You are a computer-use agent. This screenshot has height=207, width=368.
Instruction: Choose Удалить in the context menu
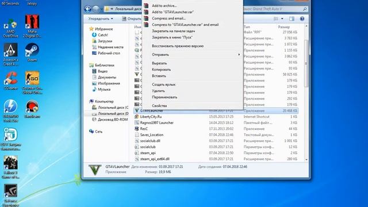(158, 91)
